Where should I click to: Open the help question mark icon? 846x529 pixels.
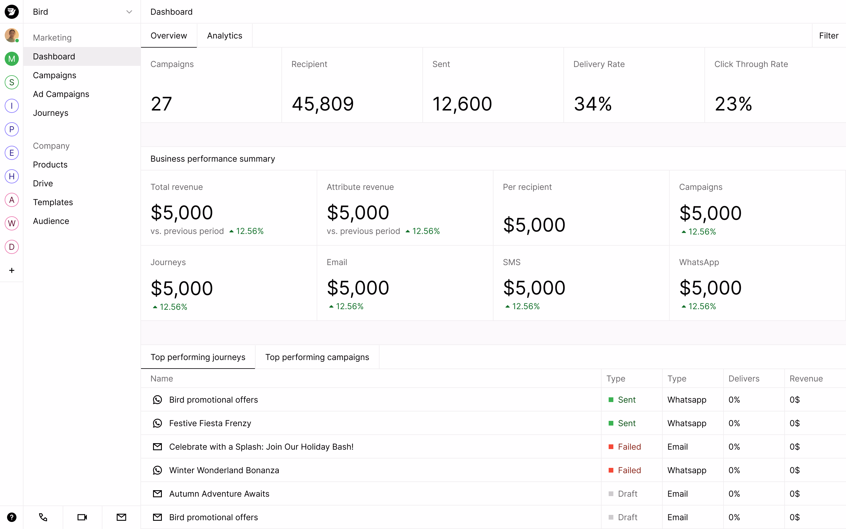pos(11,517)
